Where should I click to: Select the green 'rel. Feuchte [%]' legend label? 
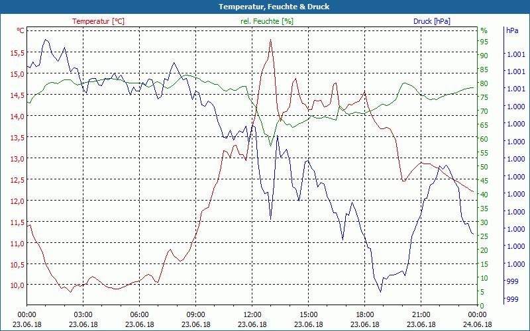pos(267,21)
